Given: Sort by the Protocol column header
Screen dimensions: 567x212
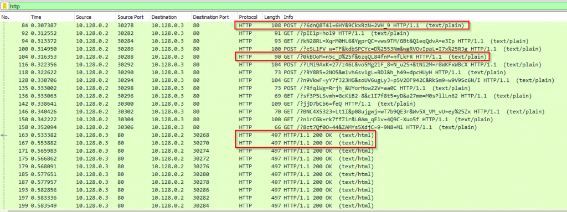Looking at the screenshot, I should tap(250, 17).
